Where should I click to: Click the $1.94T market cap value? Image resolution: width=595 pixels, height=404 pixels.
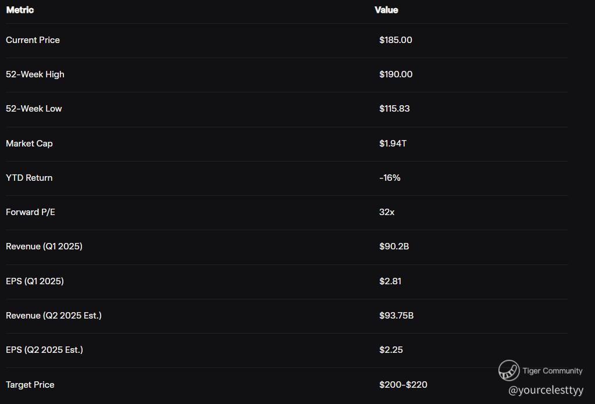[x=393, y=144]
